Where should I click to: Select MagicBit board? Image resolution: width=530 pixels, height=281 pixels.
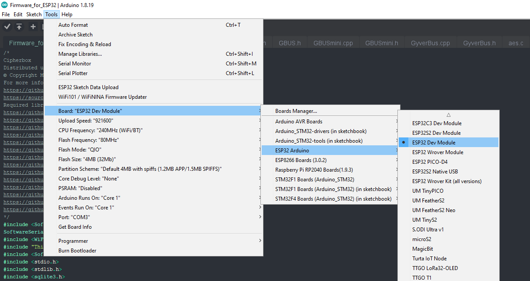point(448,249)
